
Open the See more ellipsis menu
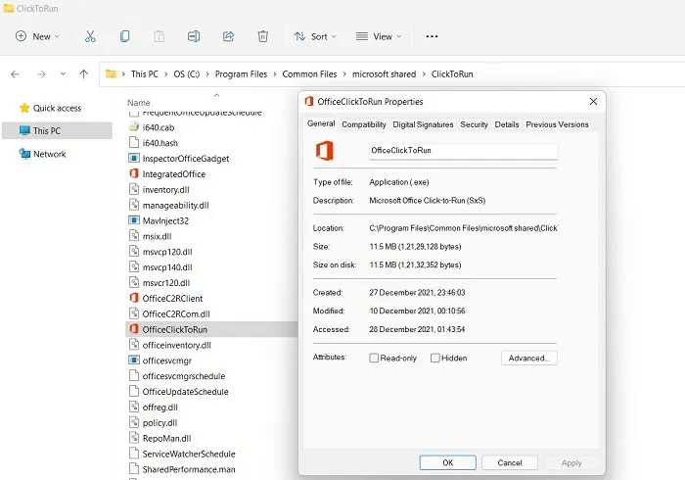click(x=432, y=36)
